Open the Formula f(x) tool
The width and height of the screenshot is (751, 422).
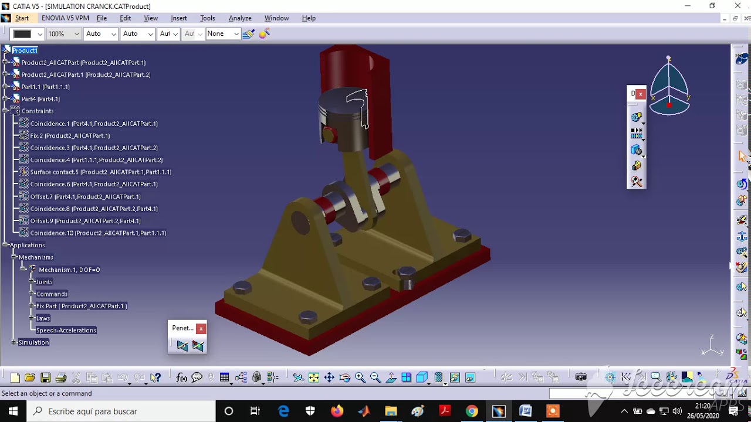(x=181, y=377)
